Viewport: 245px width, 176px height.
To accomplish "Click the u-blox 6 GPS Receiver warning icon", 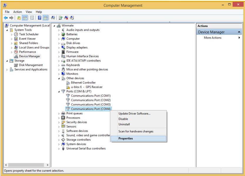I will (x=68, y=87).
